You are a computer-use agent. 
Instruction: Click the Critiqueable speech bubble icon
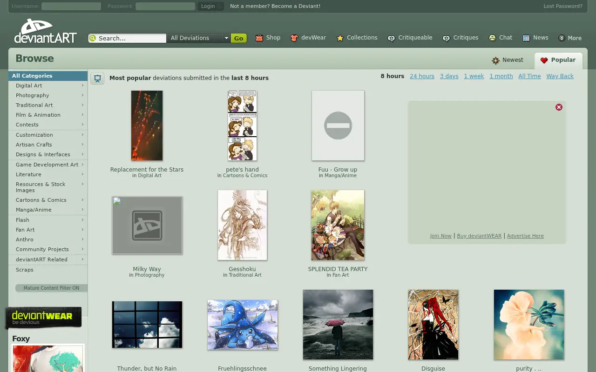[x=392, y=38]
